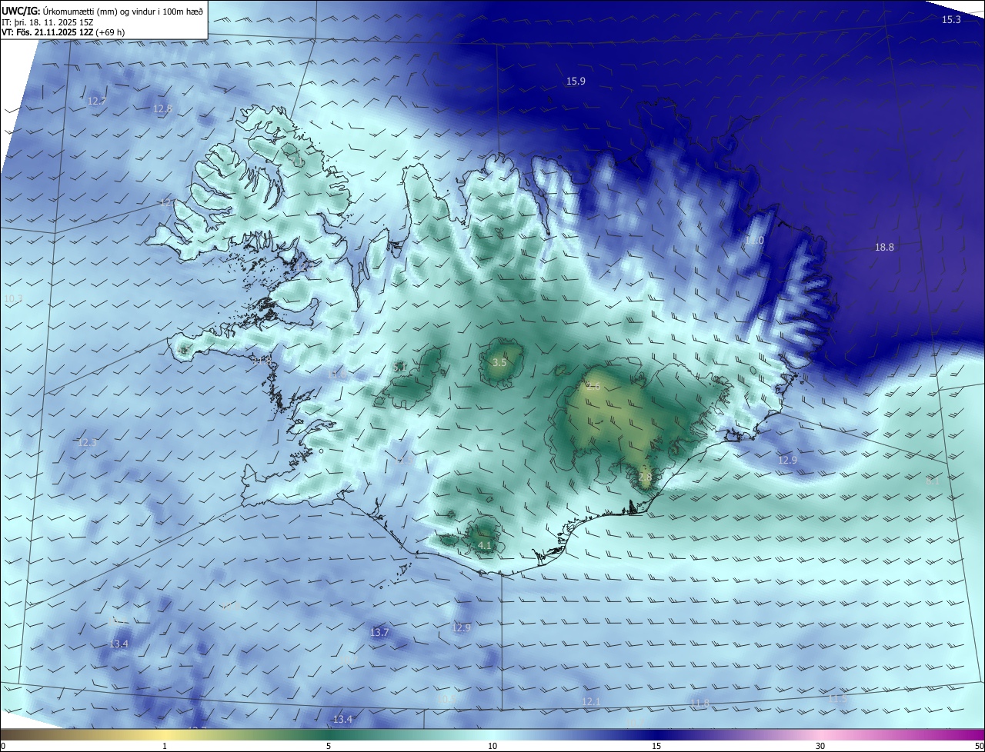Click the valid time "VT: Fös. 21.11.2025 12Z (+69 h)"

(x=63, y=32)
